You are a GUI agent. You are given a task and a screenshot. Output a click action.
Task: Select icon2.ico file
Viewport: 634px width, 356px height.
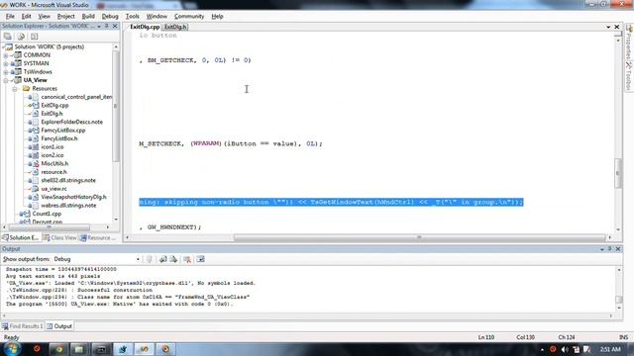[53, 155]
